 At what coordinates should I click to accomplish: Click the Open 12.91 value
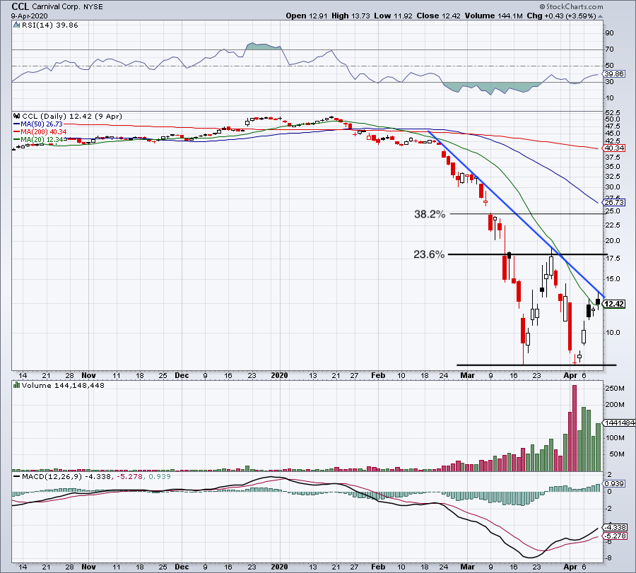pyautogui.click(x=306, y=16)
